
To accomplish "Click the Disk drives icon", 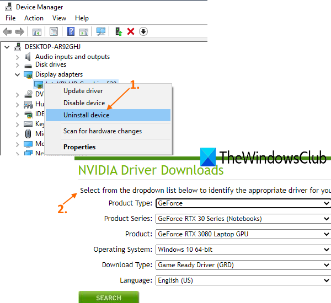I will 28,66.
